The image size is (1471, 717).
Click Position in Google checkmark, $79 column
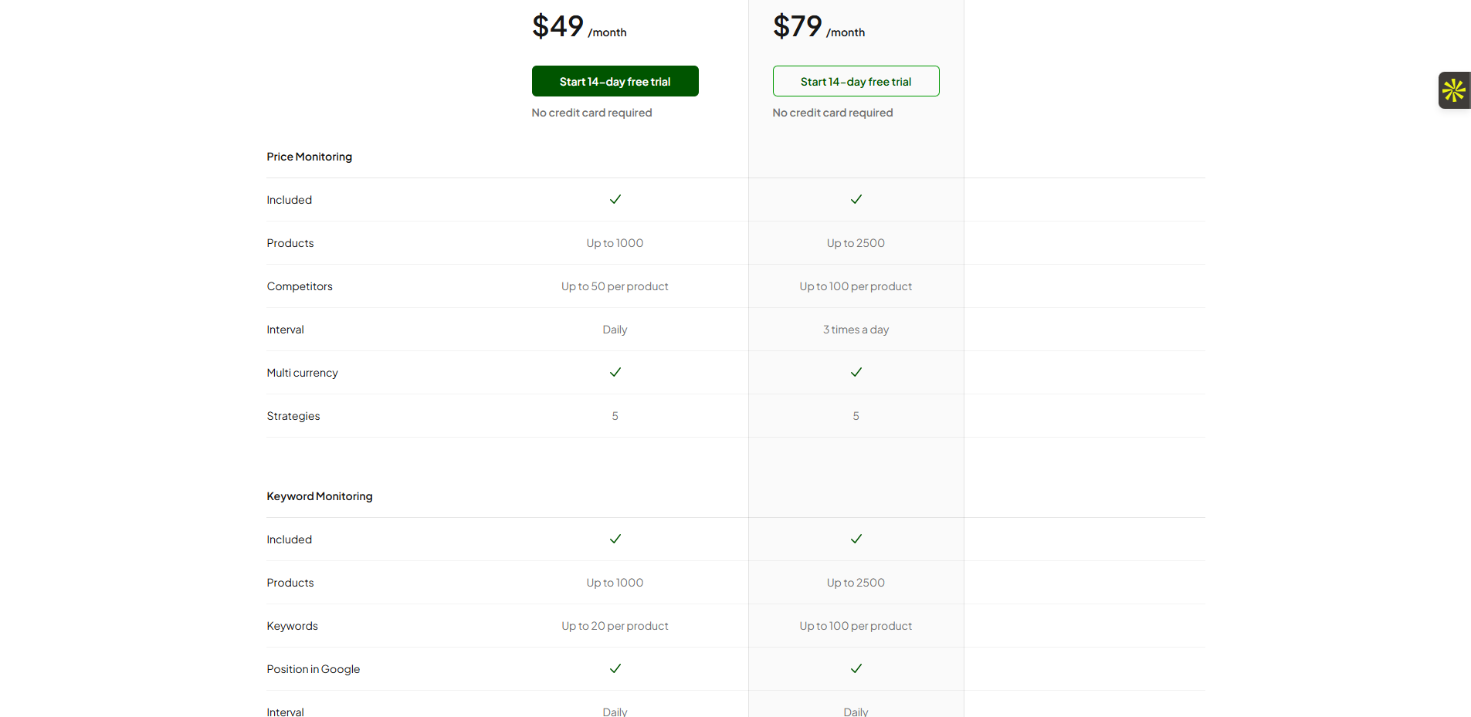[x=856, y=668]
